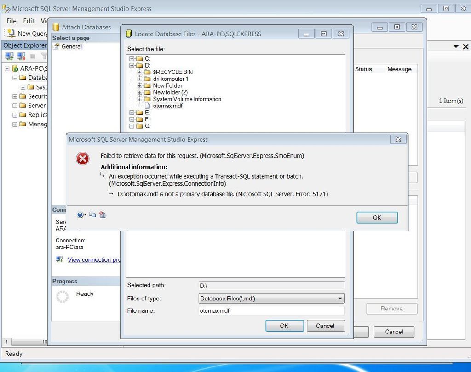Expand the F: drive node
Viewport: 471px width, 372px height.
(x=132, y=119)
